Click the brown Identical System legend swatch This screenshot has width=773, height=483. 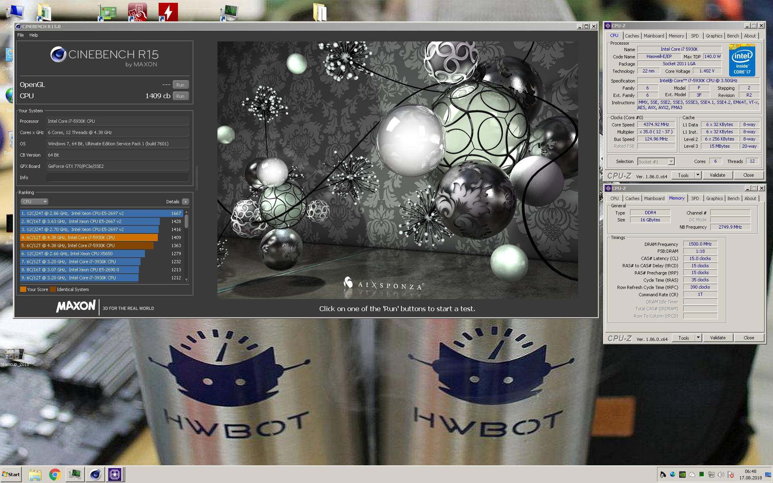pyautogui.click(x=53, y=289)
